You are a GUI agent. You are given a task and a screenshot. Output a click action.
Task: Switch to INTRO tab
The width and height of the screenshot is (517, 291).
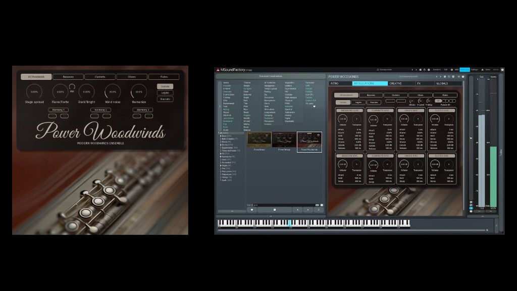(340, 83)
